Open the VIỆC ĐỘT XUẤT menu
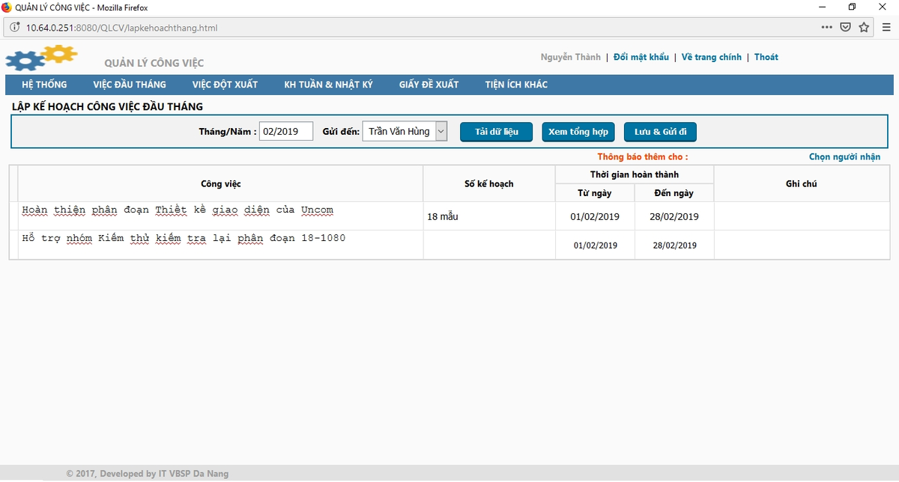Viewport: 899px width, 482px height. coord(225,85)
